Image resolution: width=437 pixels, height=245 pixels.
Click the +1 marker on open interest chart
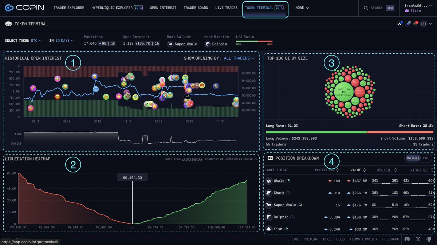click(x=188, y=96)
